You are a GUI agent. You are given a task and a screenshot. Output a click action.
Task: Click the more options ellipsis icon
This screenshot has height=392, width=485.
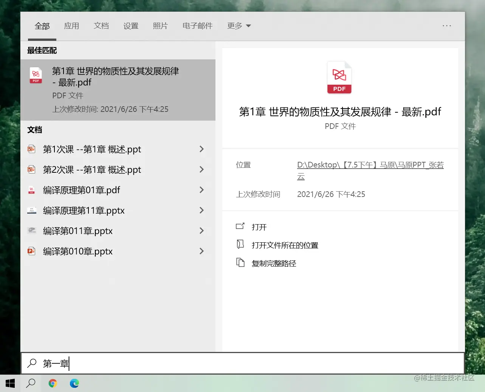click(447, 26)
